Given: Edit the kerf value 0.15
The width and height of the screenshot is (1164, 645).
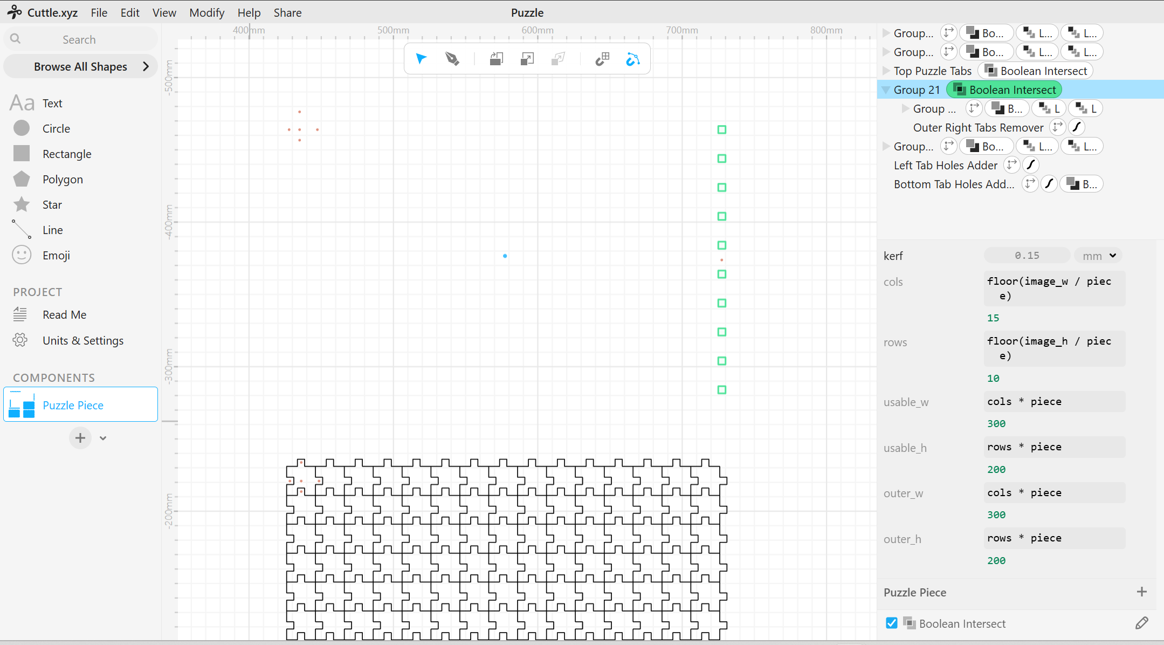Looking at the screenshot, I should [x=1027, y=256].
